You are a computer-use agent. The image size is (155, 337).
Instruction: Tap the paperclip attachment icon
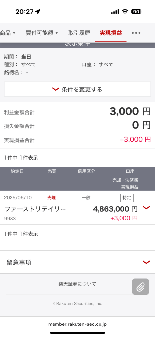[x=141, y=287]
